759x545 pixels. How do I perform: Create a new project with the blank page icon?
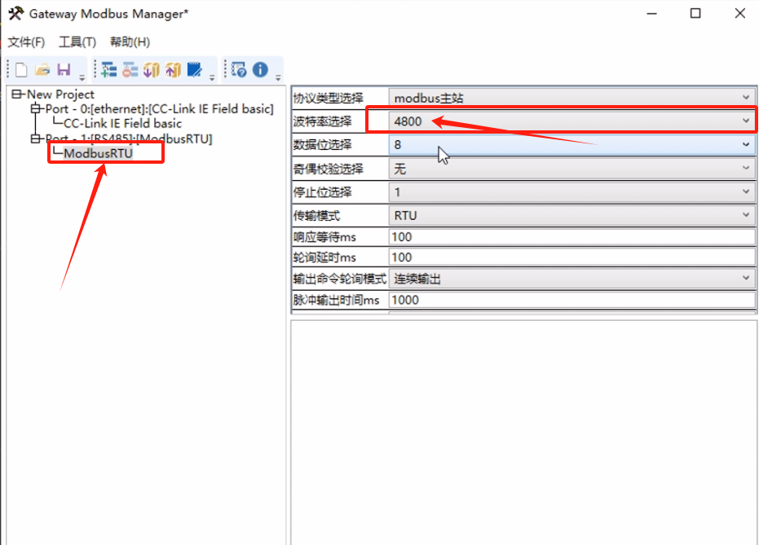point(20,69)
